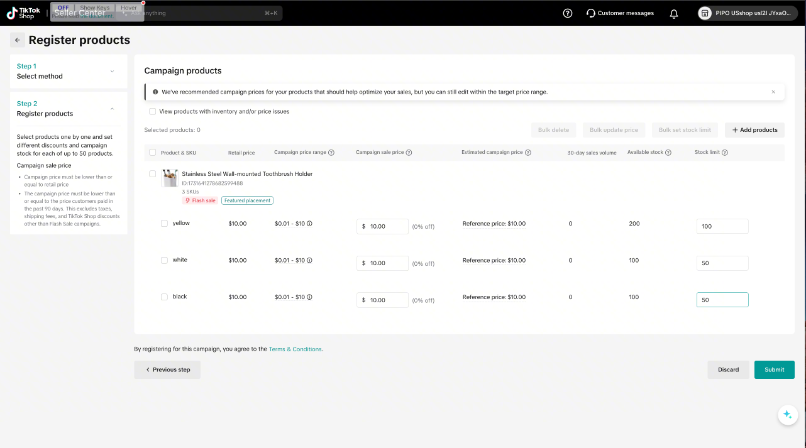Image resolution: width=806 pixels, height=448 pixels.
Task: Enable View products with inventory issues checkbox
Action: tap(152, 111)
